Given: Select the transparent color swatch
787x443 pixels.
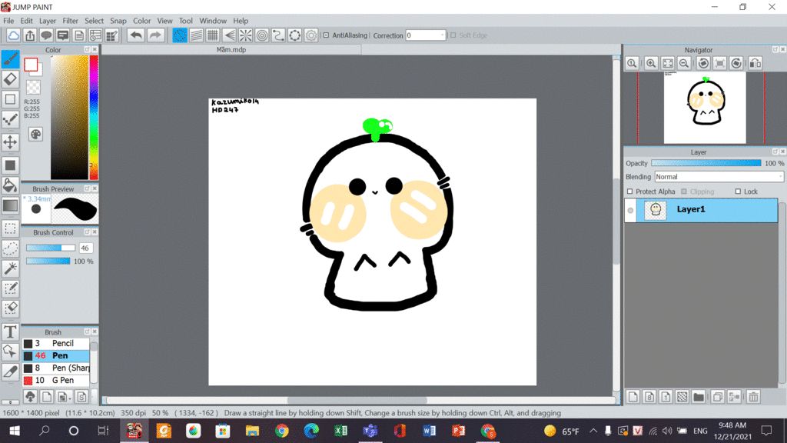Looking at the screenshot, I should [x=33, y=88].
